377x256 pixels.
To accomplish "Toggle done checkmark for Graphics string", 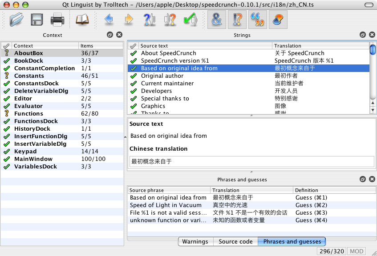I will [134, 106].
